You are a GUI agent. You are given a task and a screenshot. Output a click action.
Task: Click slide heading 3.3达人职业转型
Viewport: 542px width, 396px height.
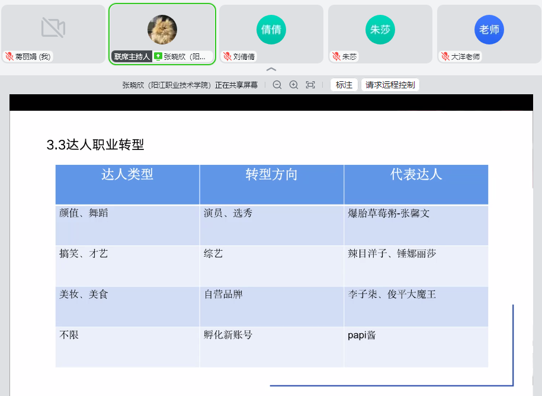[x=95, y=145]
